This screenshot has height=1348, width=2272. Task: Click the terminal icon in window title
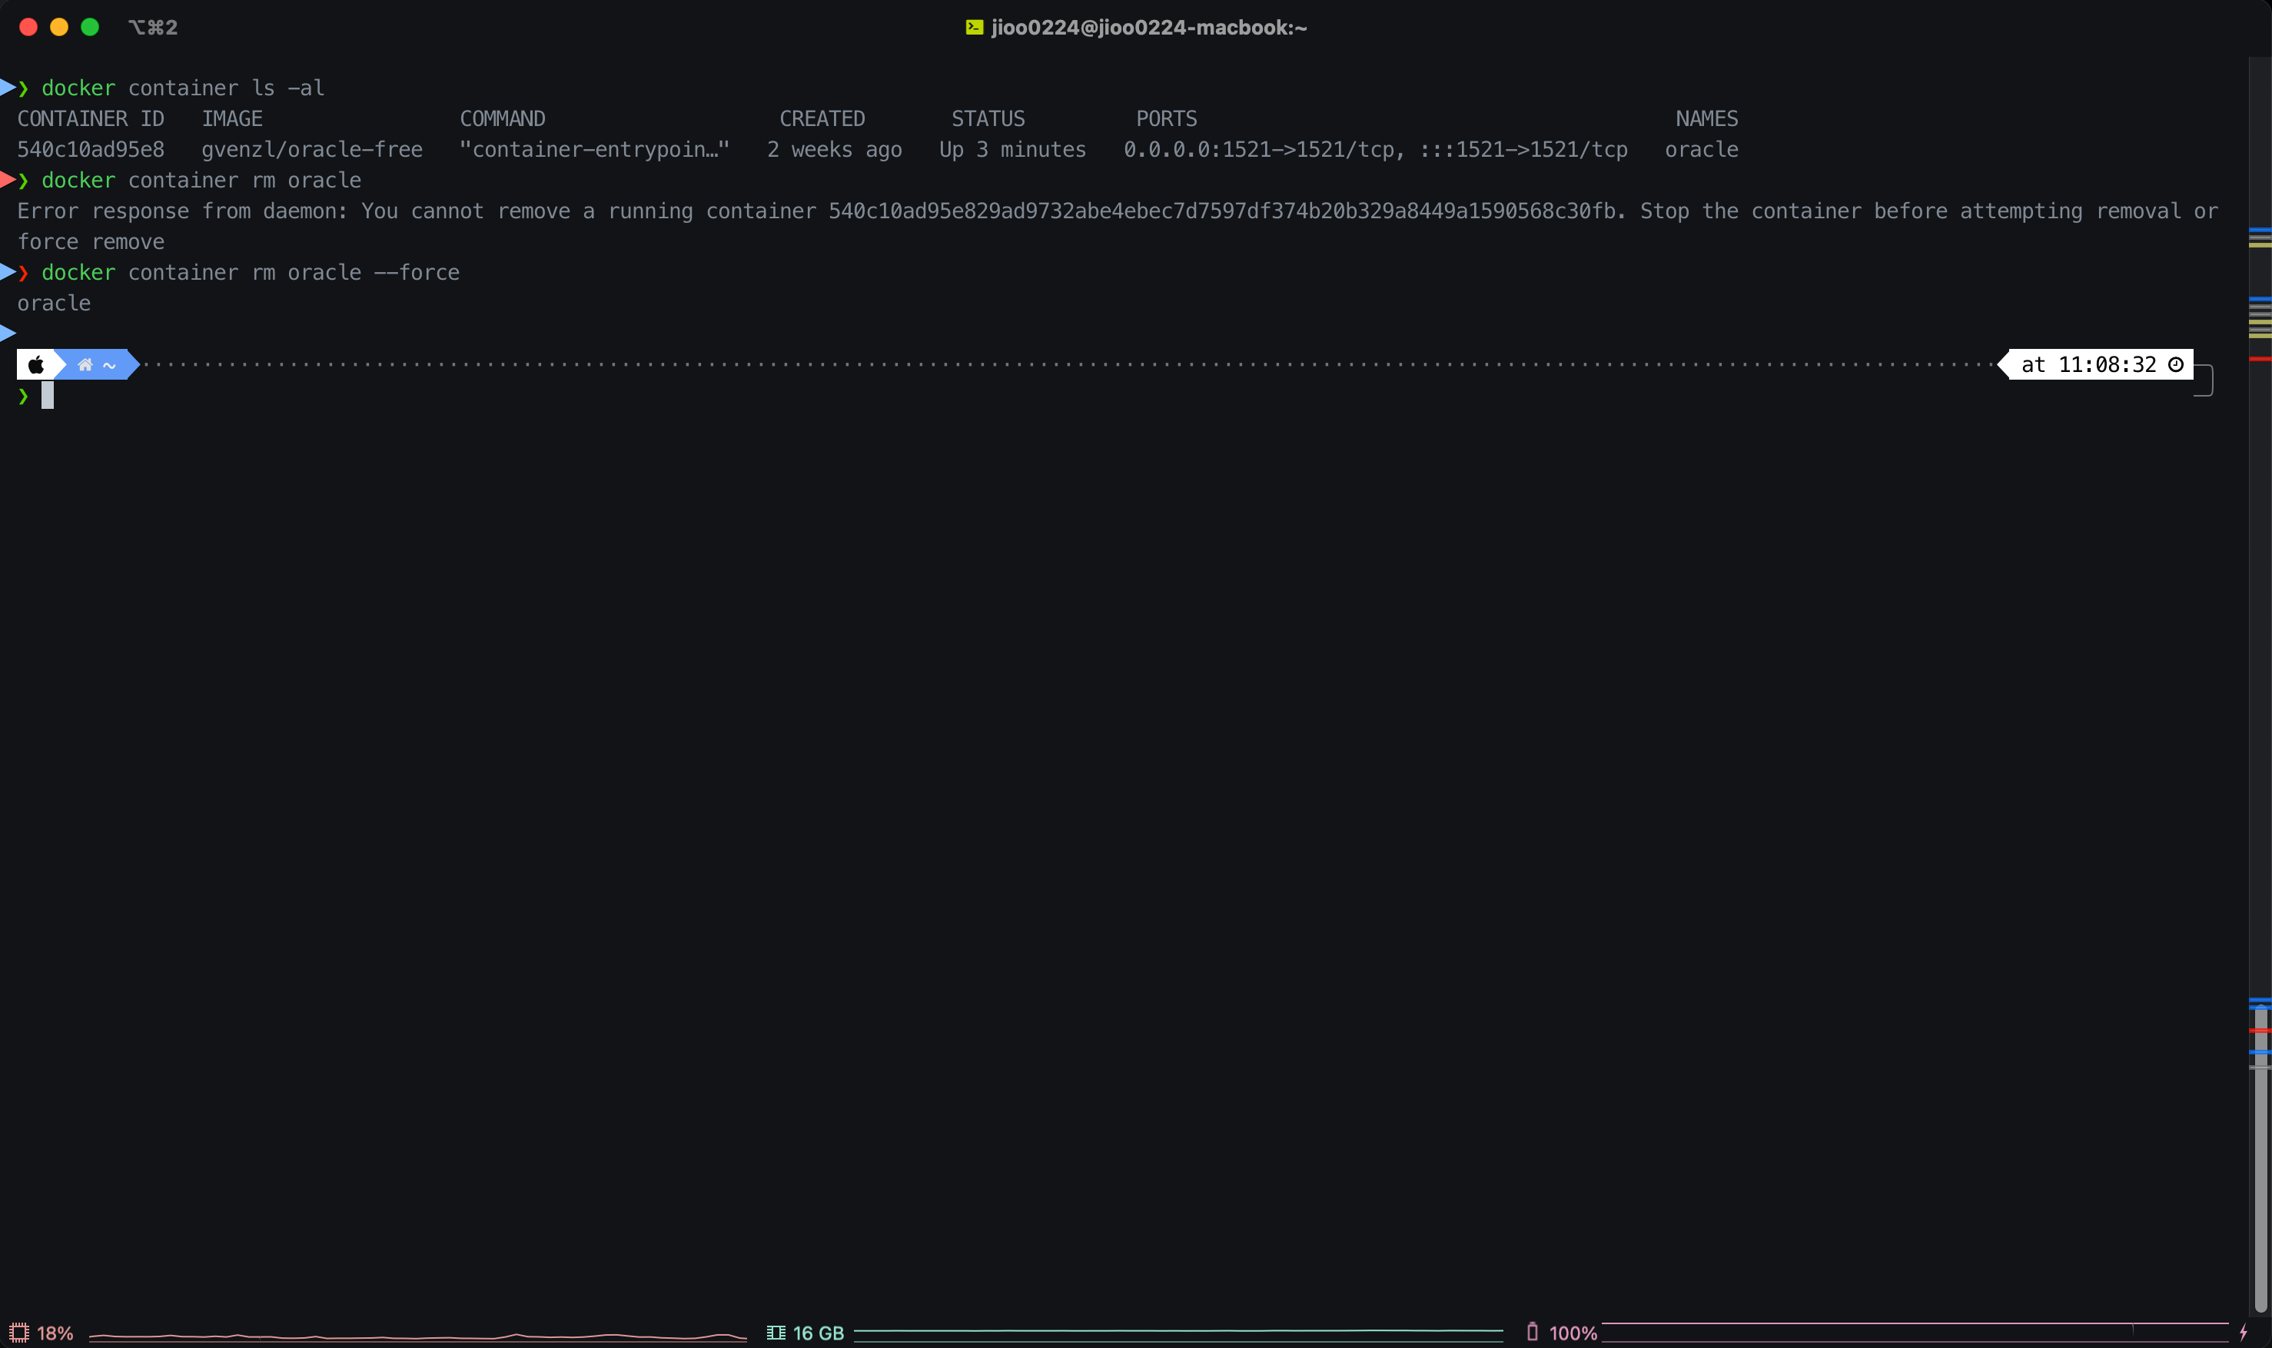974,27
